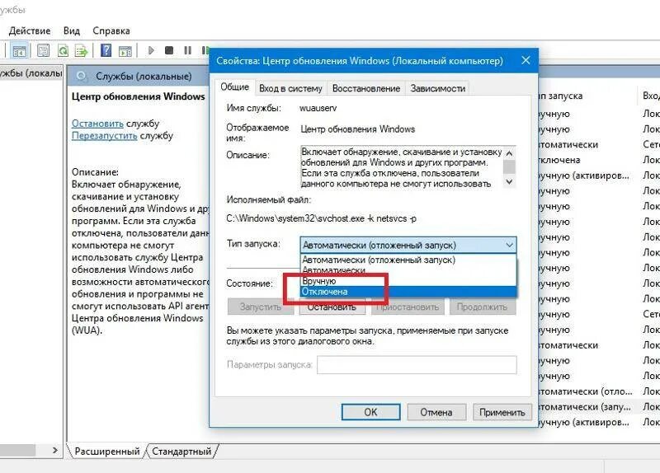Click the Запустить button
This screenshot has height=473, width=660.
tap(260, 307)
